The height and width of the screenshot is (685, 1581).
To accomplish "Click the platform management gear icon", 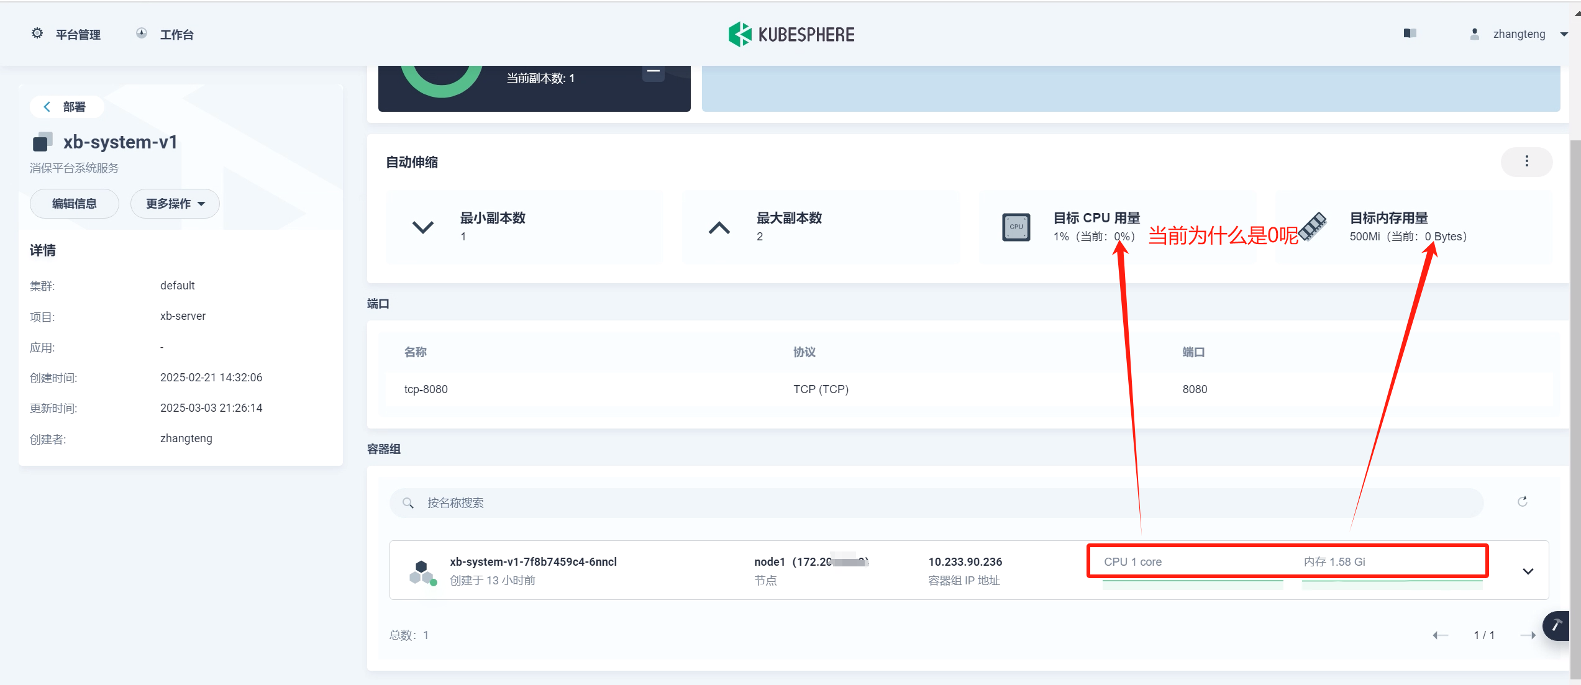I will click(37, 34).
